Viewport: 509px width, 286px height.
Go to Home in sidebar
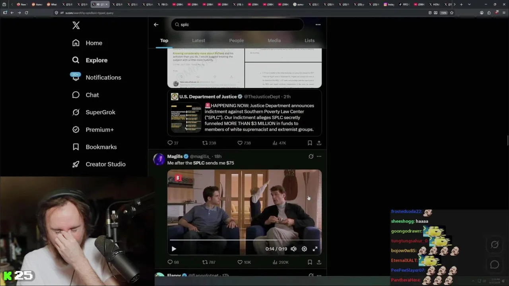pyautogui.click(x=87, y=43)
